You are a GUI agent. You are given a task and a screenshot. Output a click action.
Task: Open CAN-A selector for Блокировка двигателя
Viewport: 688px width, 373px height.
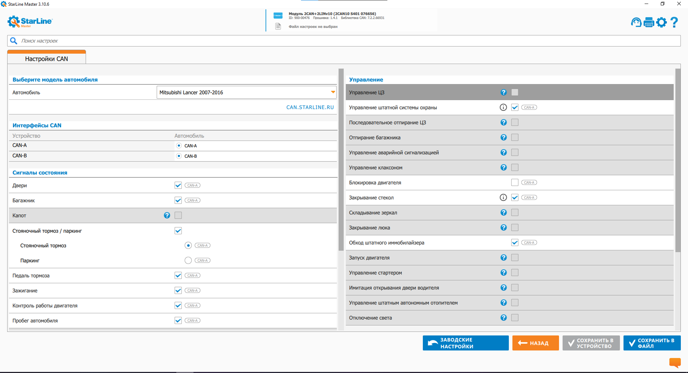[529, 182]
